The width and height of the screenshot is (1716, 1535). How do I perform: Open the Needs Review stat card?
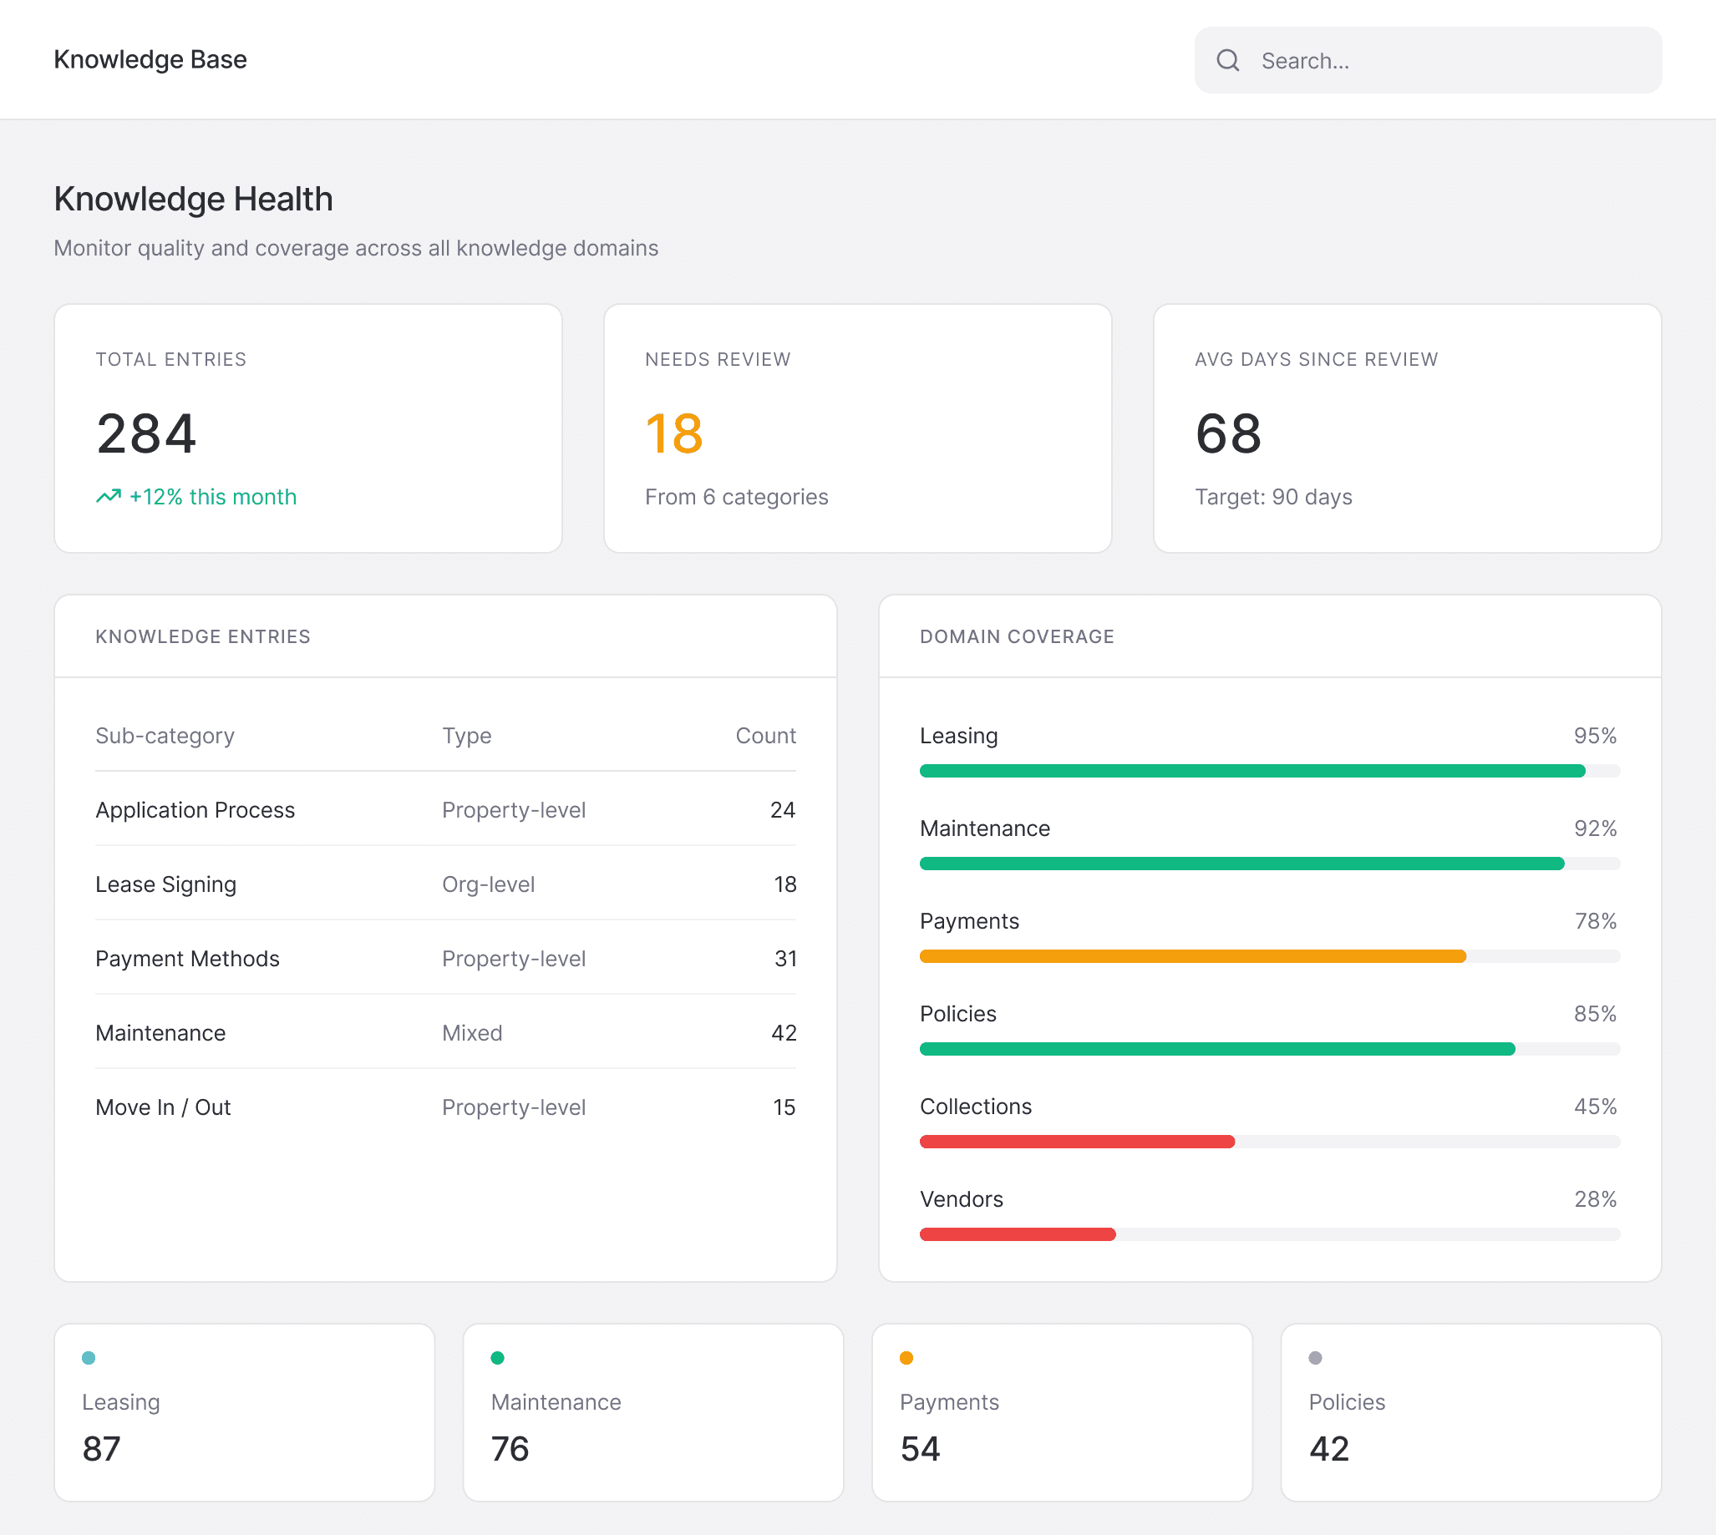pos(857,428)
